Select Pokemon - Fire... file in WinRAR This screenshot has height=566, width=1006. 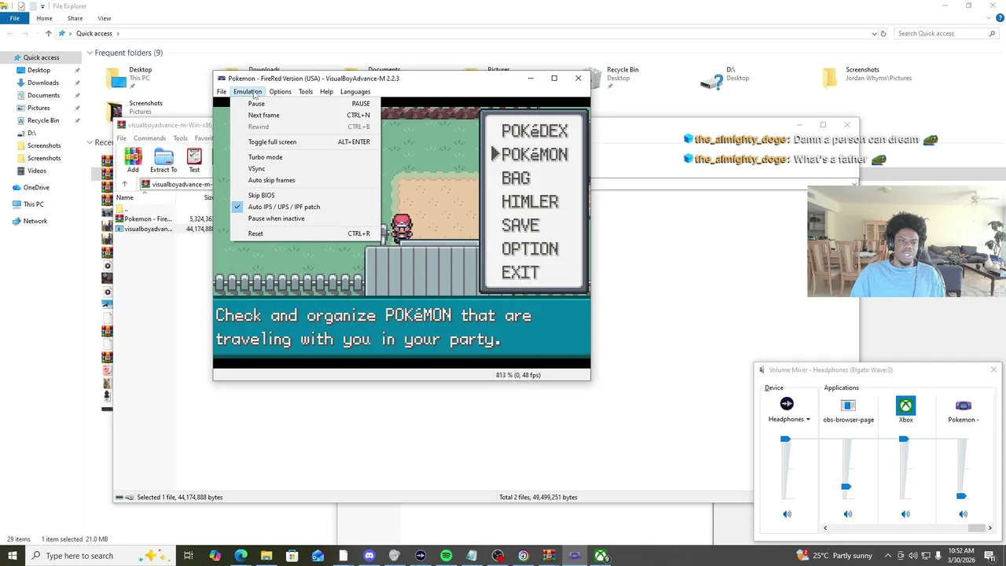(148, 219)
